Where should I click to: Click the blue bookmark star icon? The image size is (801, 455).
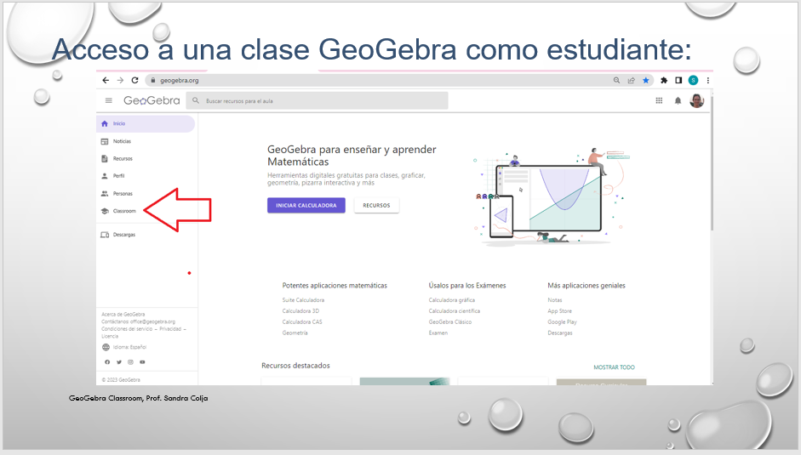[x=646, y=80]
